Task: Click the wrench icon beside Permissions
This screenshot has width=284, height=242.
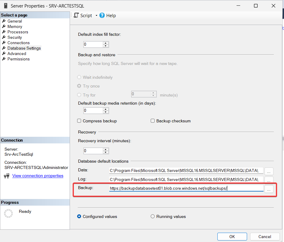Action: [4, 59]
